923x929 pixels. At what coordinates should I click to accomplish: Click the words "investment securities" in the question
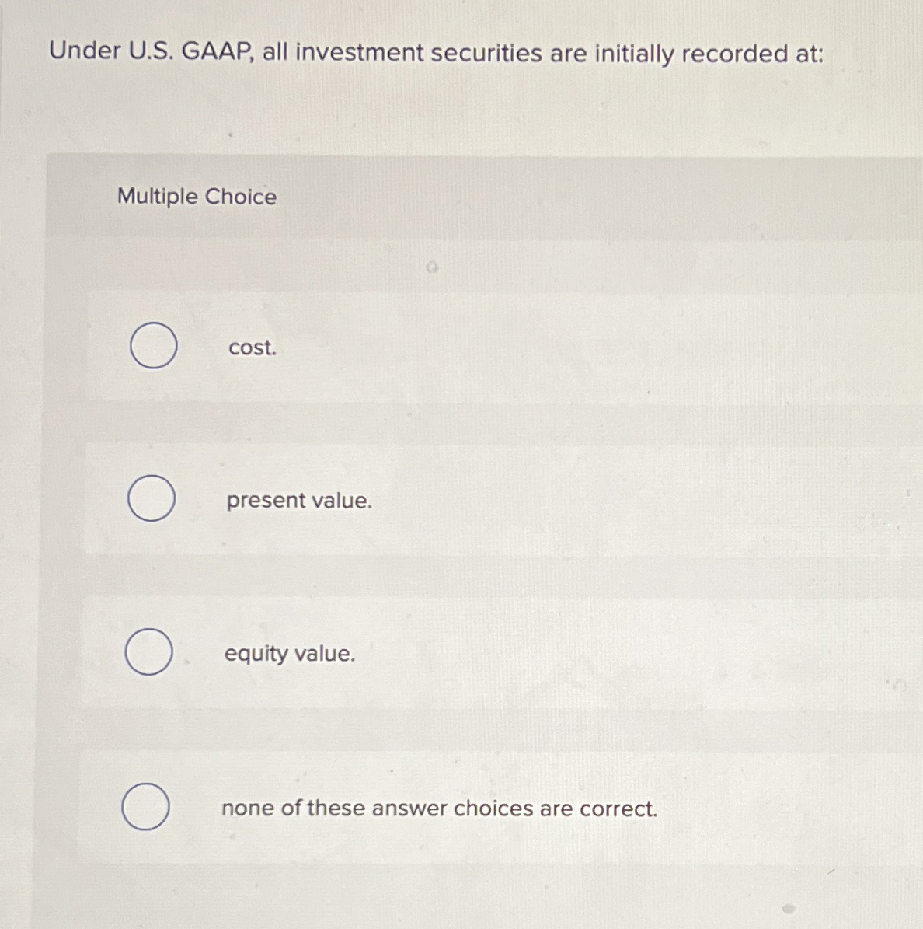[x=419, y=54]
